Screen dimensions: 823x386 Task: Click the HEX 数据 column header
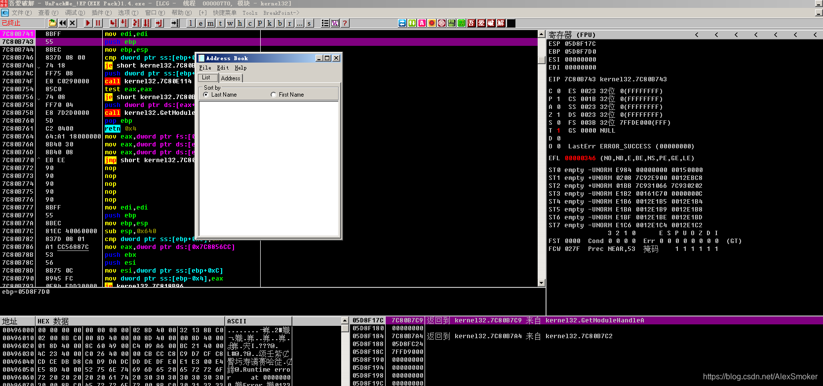130,321
